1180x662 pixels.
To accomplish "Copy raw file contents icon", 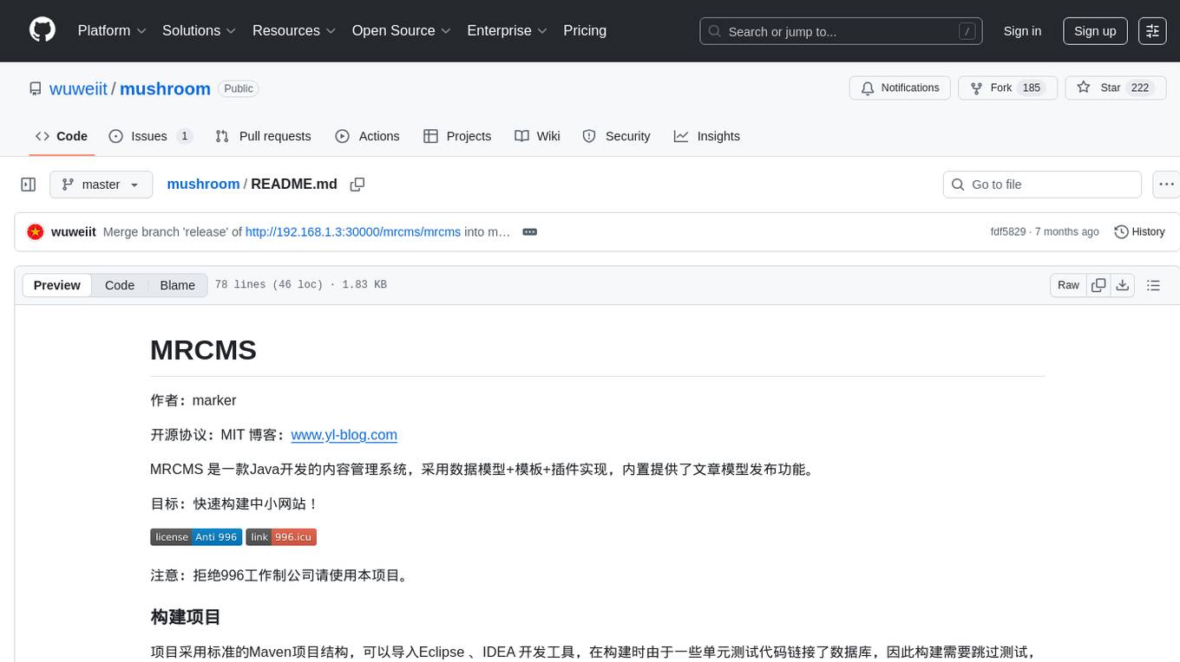I will pyautogui.click(x=1098, y=285).
